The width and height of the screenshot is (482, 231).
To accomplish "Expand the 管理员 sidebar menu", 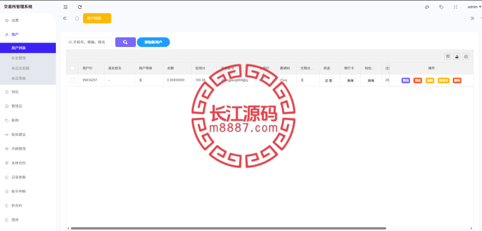I will [28, 106].
